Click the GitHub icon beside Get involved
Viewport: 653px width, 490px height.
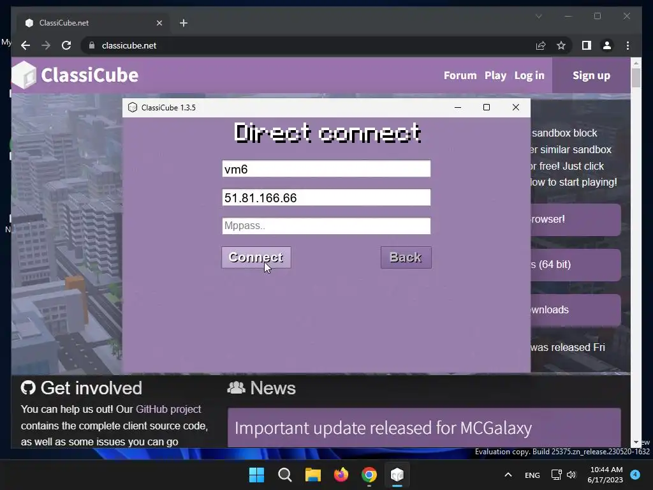(28, 388)
